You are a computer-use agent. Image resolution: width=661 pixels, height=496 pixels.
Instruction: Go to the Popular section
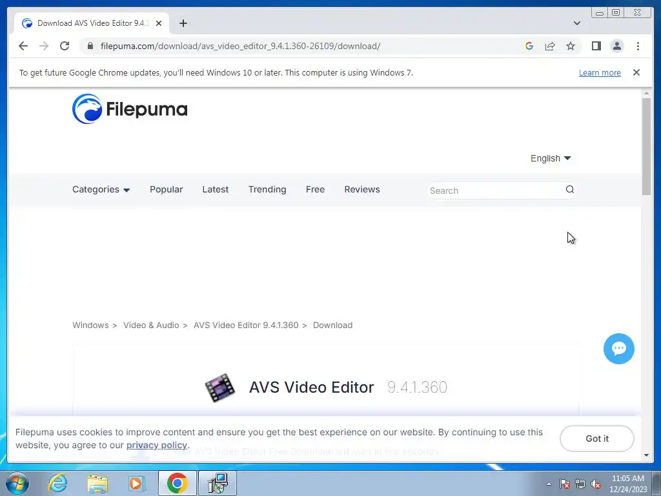[166, 189]
